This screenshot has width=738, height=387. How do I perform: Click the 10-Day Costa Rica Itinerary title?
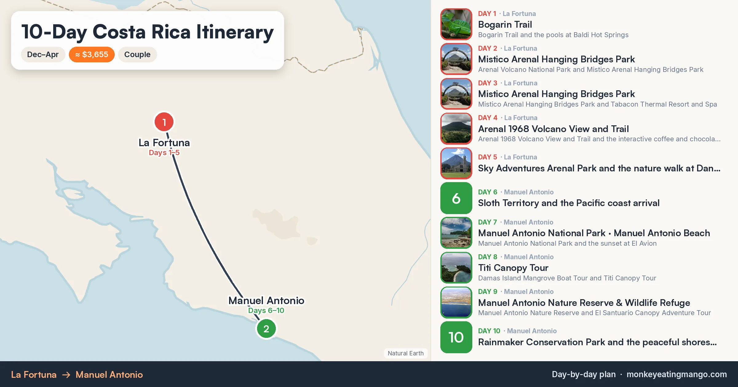coord(147,32)
